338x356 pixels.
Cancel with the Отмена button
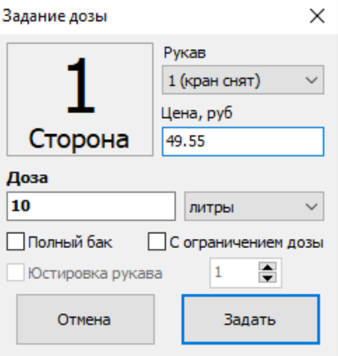[x=86, y=319]
